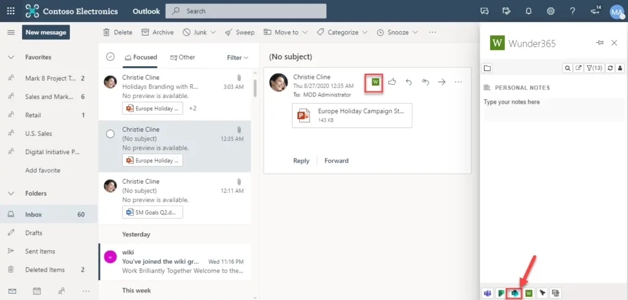Collapse the Favorites section
Screen dimensions: 628x300
click(11, 57)
